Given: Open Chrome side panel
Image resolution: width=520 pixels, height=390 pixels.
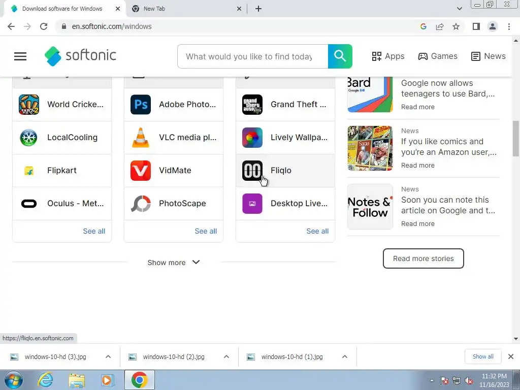Looking at the screenshot, I should click(476, 26).
